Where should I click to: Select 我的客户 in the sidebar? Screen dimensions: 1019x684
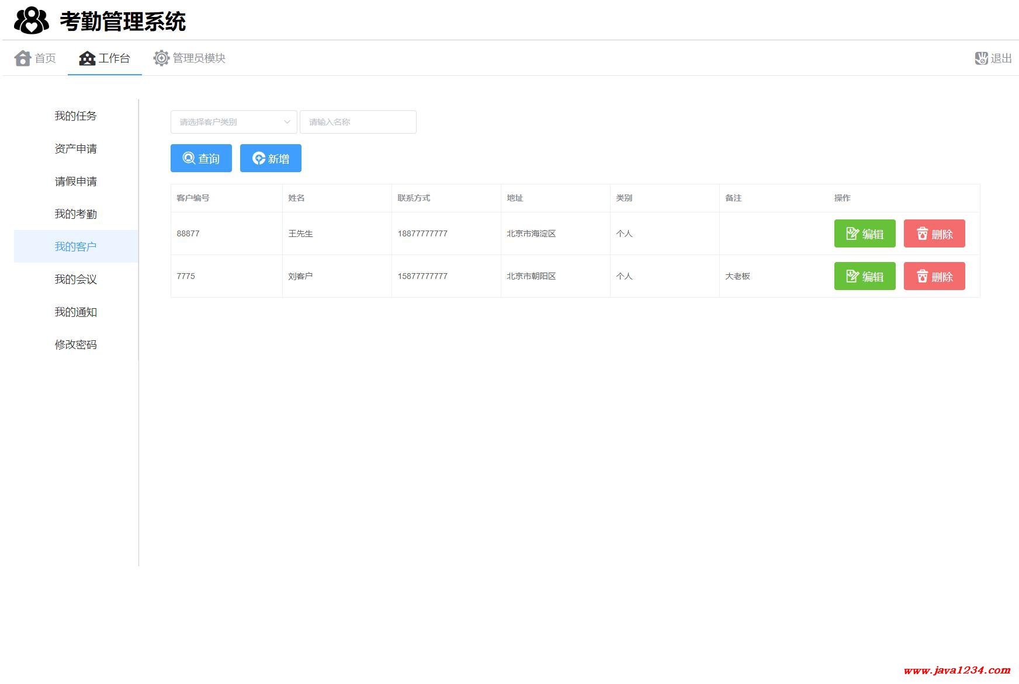[76, 246]
